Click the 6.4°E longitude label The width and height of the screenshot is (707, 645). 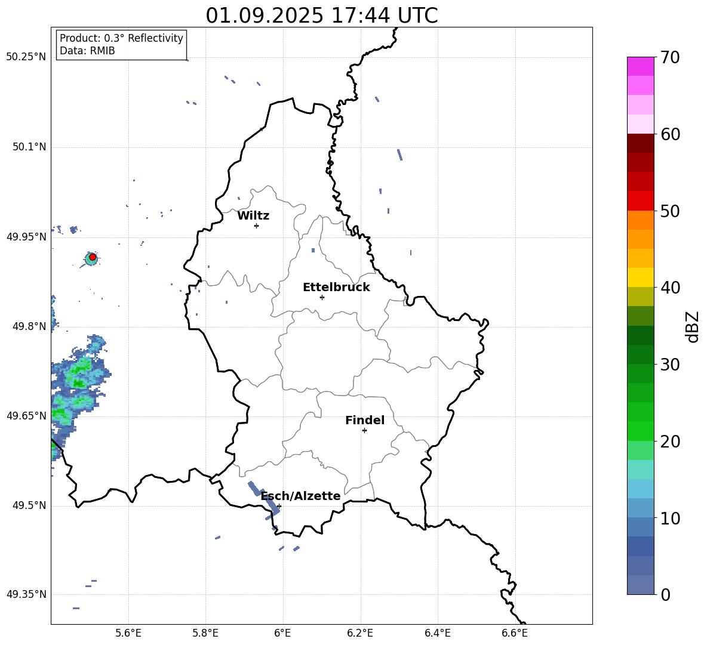pos(437,633)
